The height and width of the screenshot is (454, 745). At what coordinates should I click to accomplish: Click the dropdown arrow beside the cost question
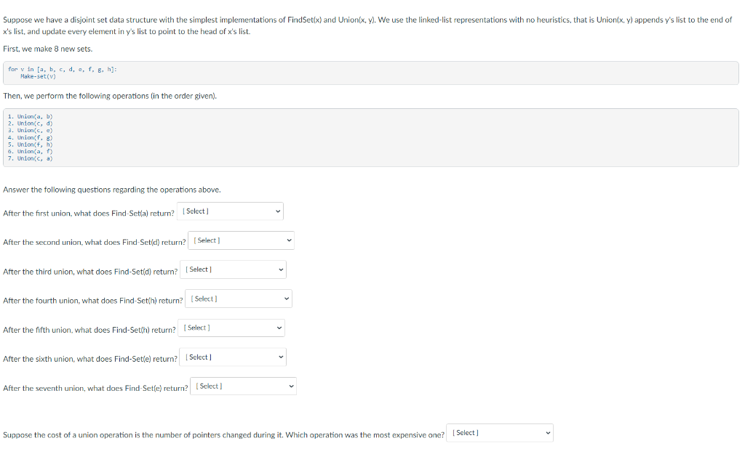coord(547,433)
